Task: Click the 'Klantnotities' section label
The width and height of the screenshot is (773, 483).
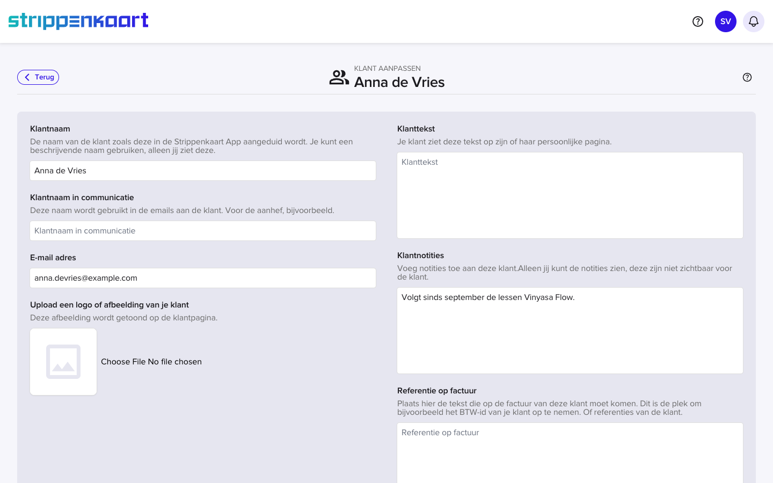Action: 421,255
